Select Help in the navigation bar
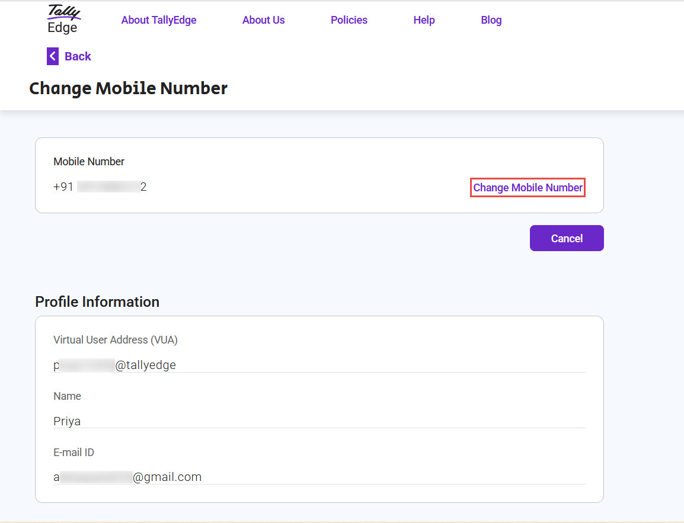 click(x=424, y=20)
